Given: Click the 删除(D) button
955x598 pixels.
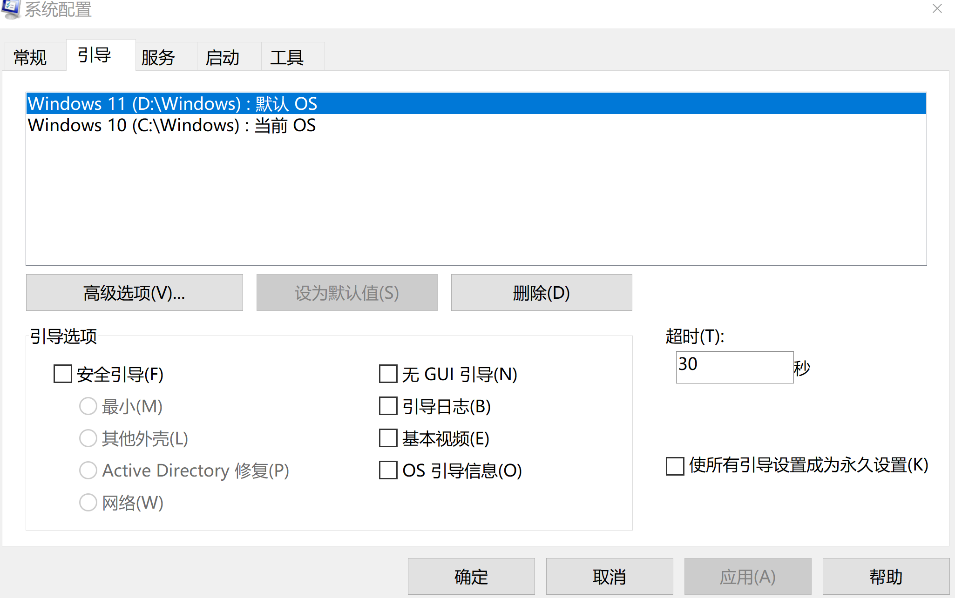Looking at the screenshot, I should (x=542, y=292).
